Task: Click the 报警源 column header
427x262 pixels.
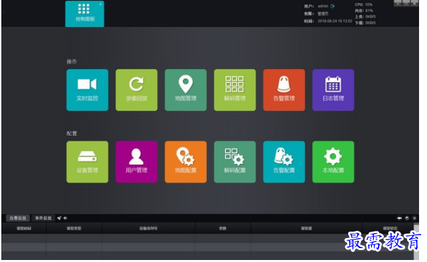Action: click(x=306, y=228)
